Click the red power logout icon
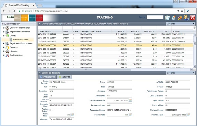The height and width of the screenshot is (126, 197). click(192, 17)
